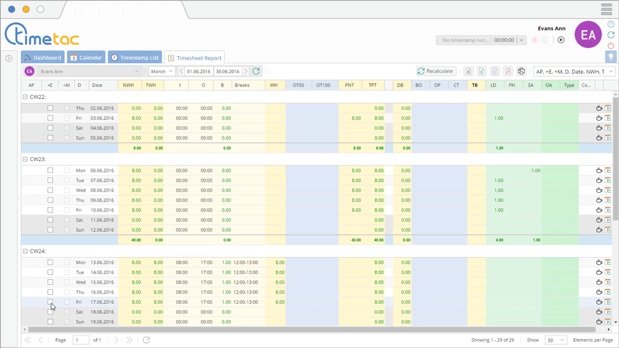
Task: Click the red power logout icon
Action: tap(611, 45)
